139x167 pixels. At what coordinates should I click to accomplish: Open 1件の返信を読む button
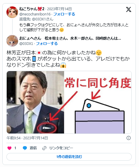[x=69, y=157]
